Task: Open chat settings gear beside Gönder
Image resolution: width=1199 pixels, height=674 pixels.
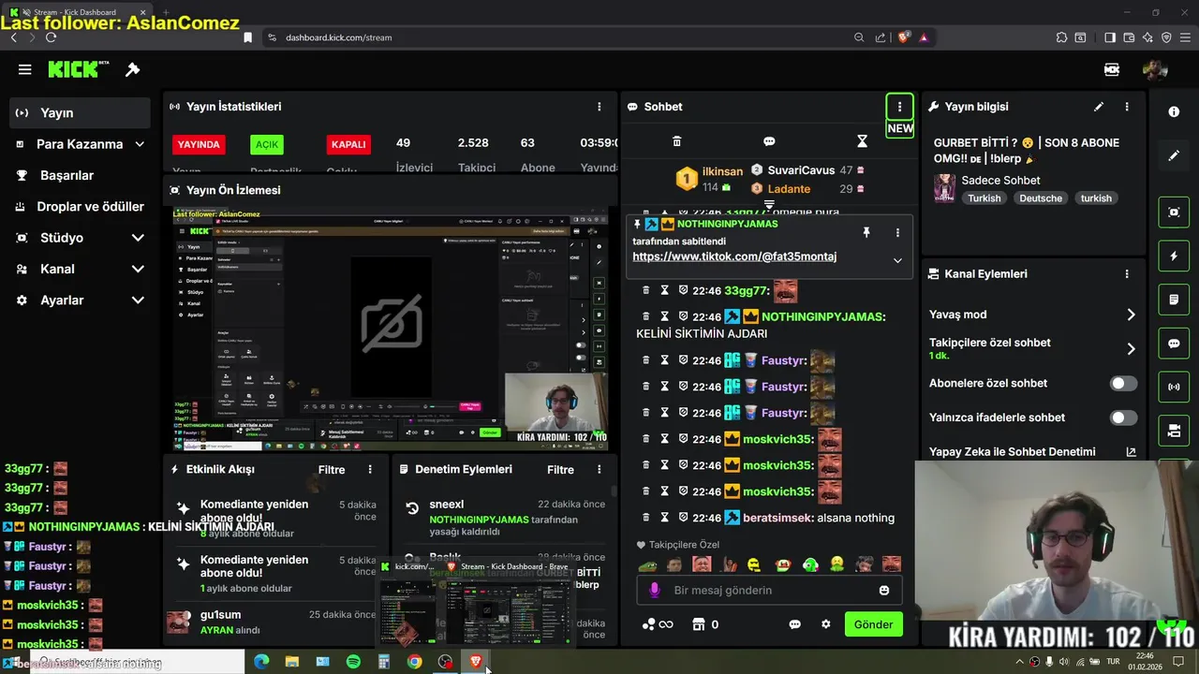Action: (825, 624)
